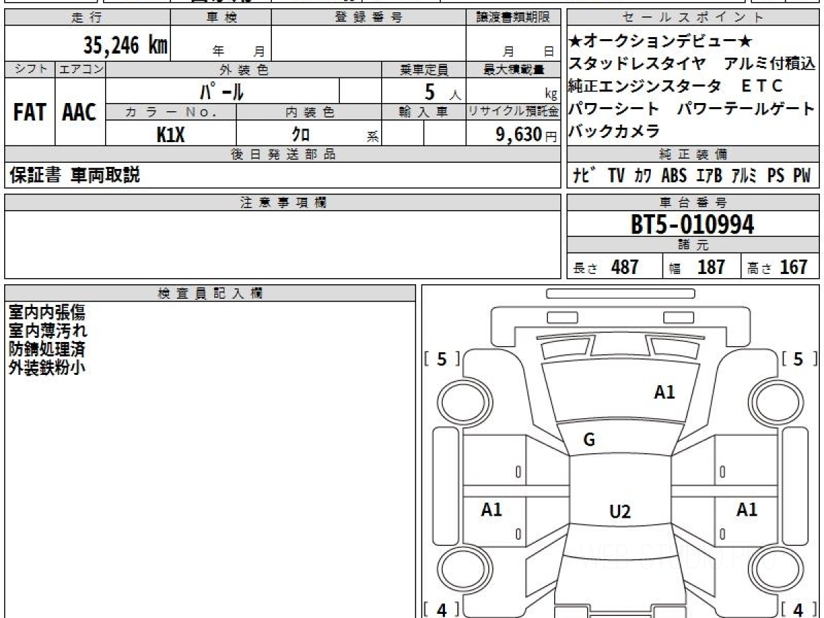Select the 検査員記入欄 heading
The image size is (824, 618).
click(210, 293)
